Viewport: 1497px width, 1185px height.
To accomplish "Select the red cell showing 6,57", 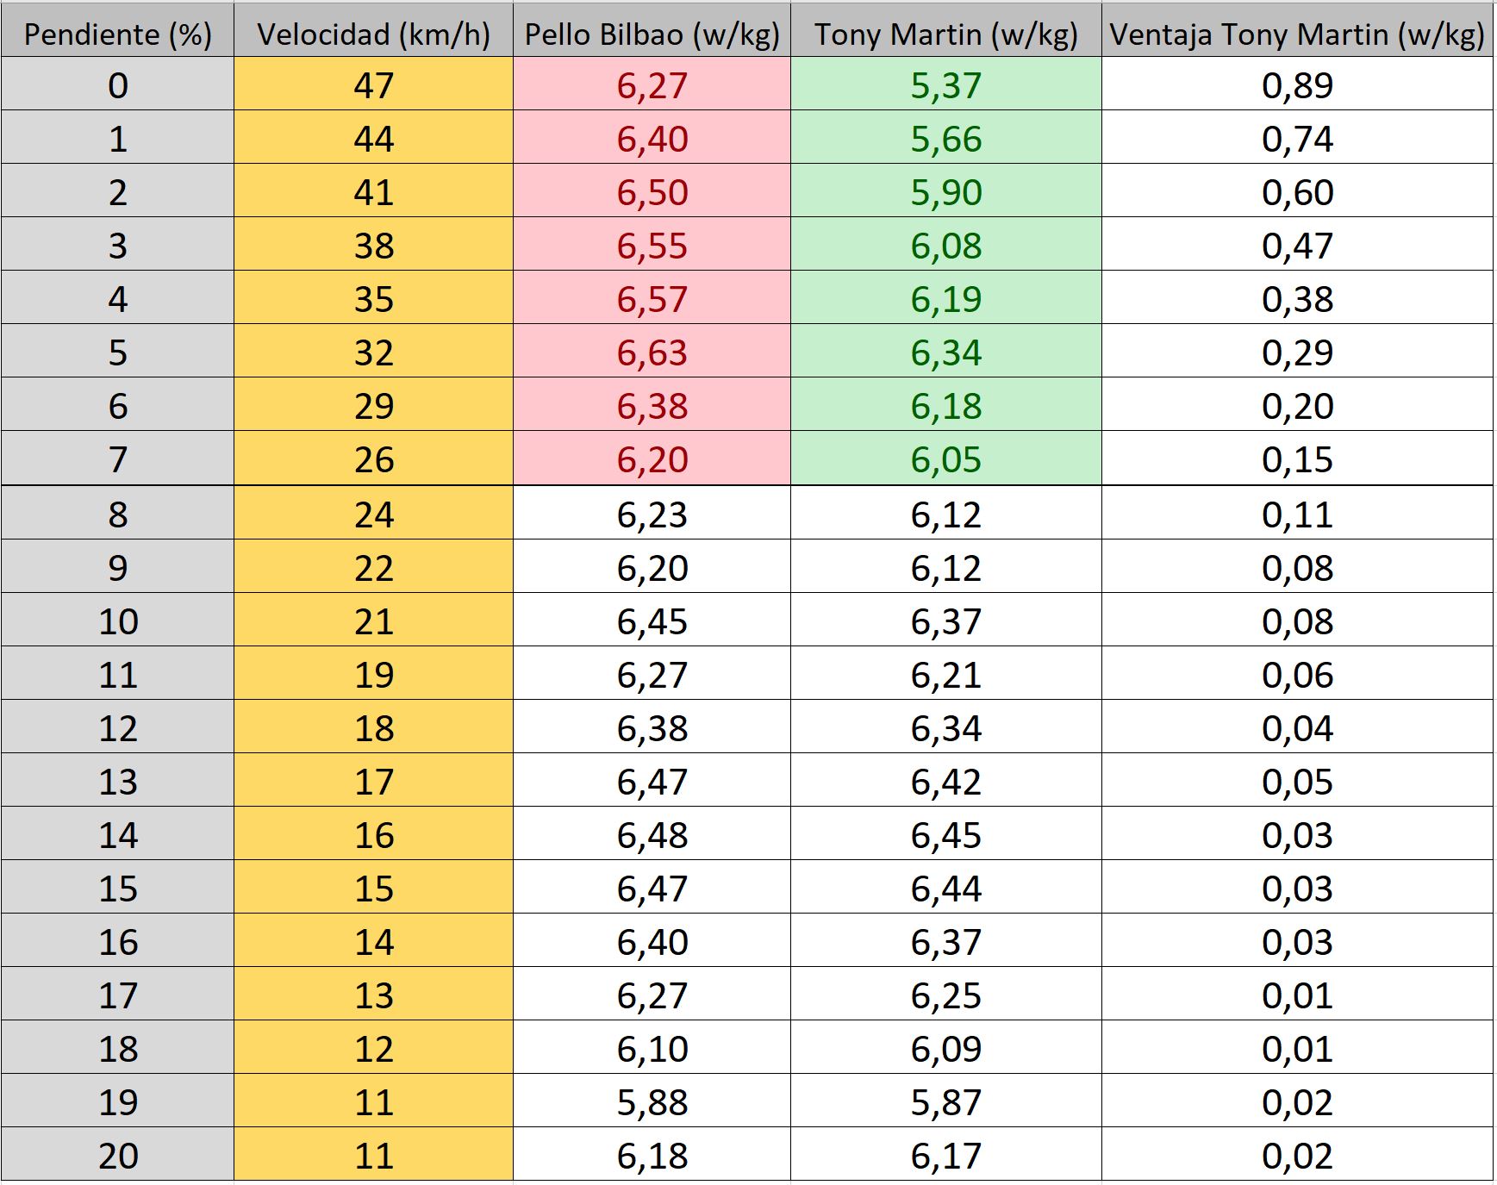I will point(652,299).
